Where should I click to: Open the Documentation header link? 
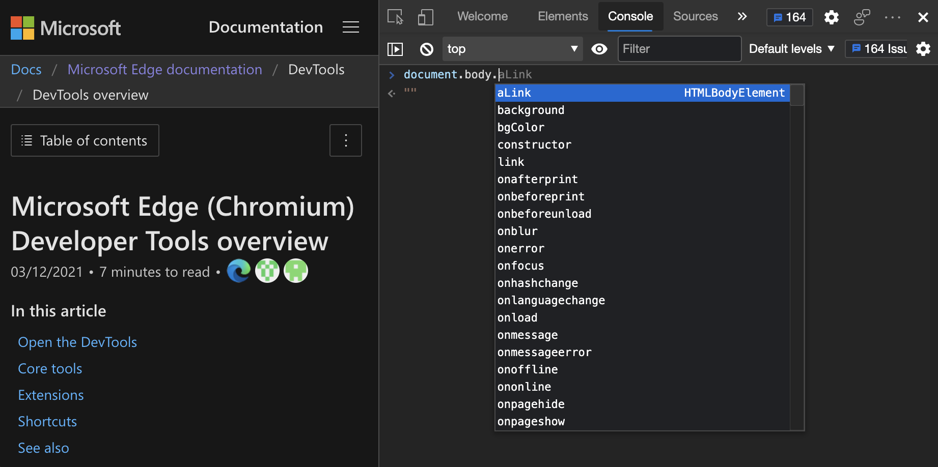[x=266, y=27]
